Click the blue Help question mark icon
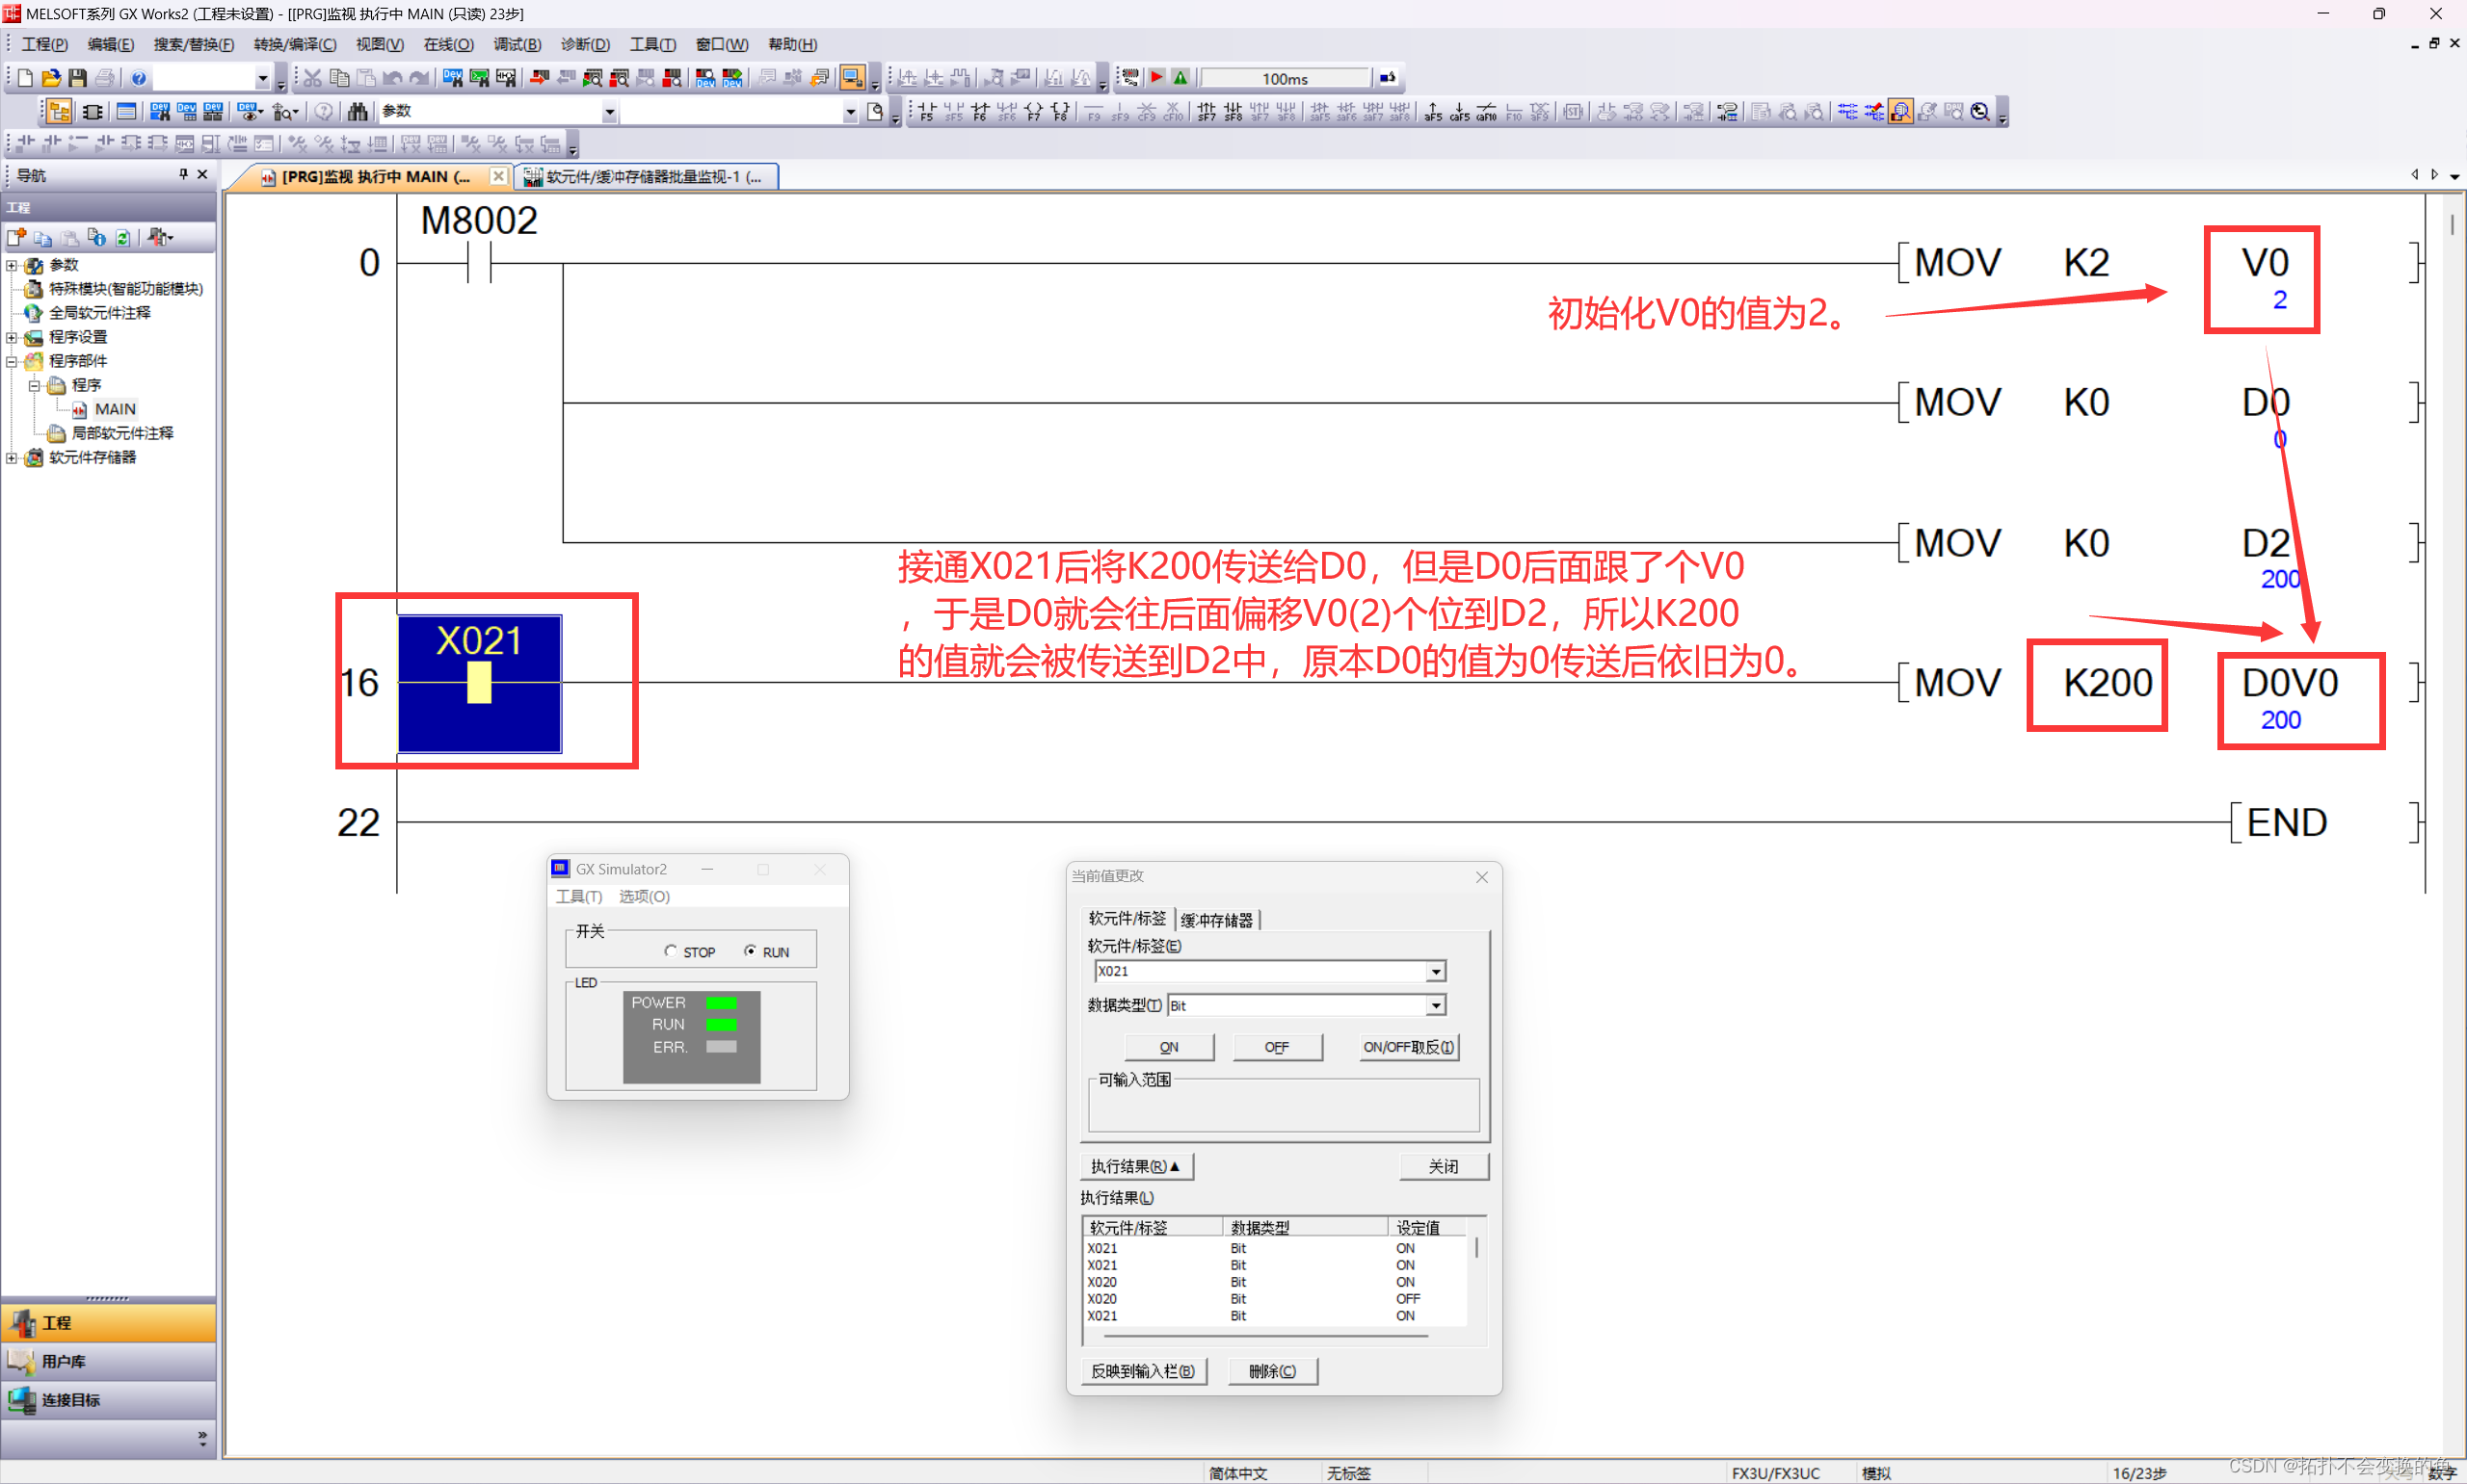2467x1484 pixels. coord(138,78)
